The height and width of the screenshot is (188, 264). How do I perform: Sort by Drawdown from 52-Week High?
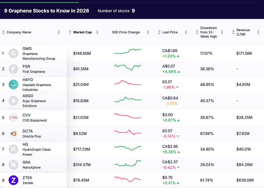point(197,32)
